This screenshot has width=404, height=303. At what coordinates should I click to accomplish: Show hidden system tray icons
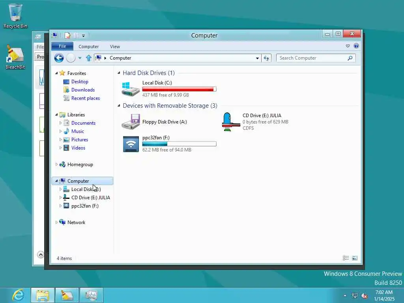(x=345, y=296)
